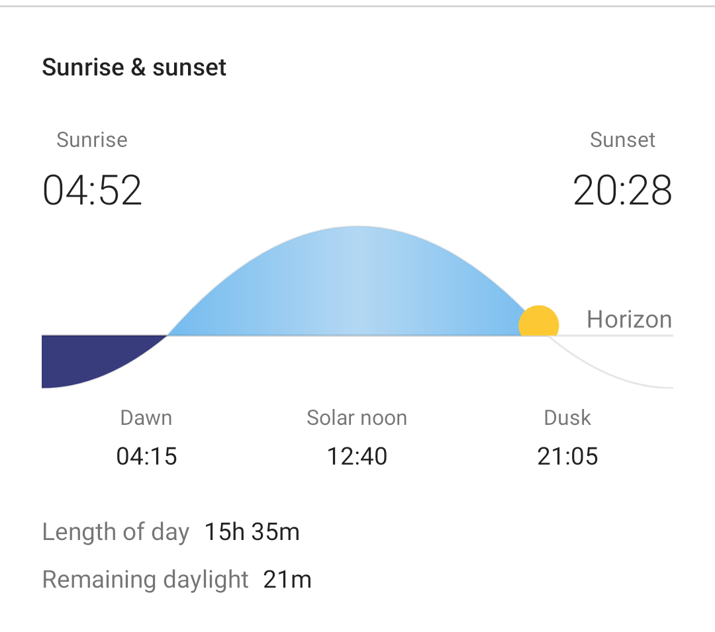Click the Sunrise time 04:52
The image size is (715, 632).
[x=92, y=191]
